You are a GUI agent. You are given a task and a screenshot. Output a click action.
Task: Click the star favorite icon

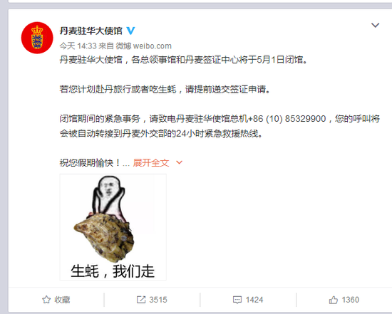tap(46, 300)
